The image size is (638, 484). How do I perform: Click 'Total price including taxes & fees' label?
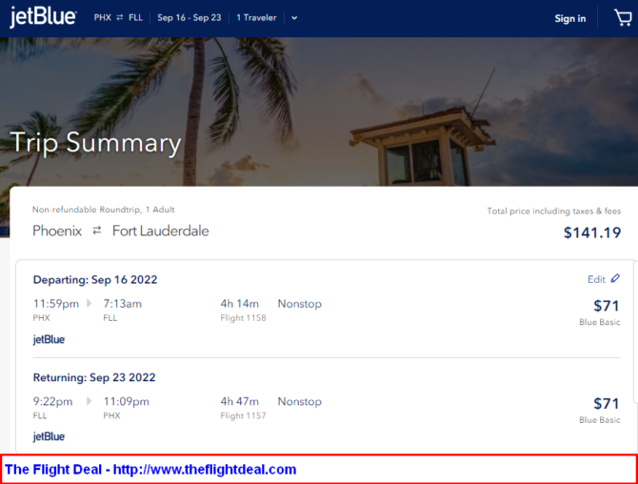554,211
